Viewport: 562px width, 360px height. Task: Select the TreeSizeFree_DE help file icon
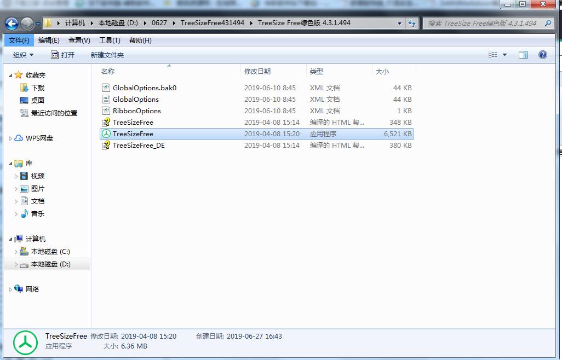tap(106, 145)
